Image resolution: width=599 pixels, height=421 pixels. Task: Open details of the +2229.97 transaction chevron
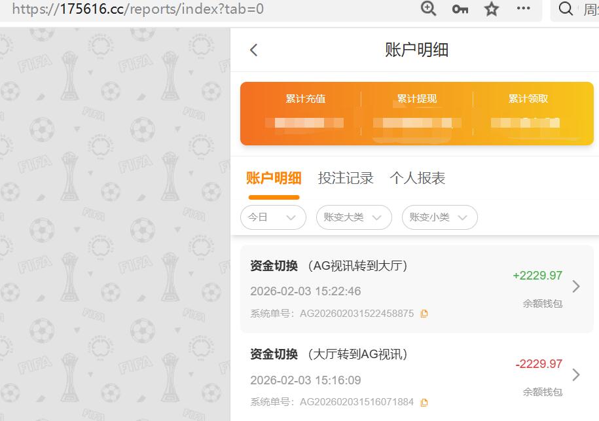pyautogui.click(x=575, y=285)
